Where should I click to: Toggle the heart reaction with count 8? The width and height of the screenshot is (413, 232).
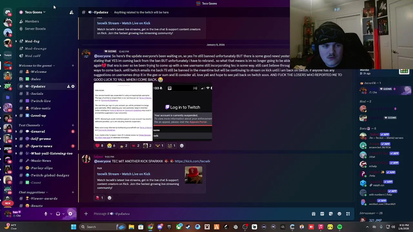click(99, 146)
